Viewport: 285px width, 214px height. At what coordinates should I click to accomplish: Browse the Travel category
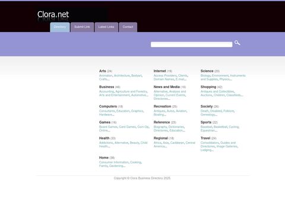[205, 138]
